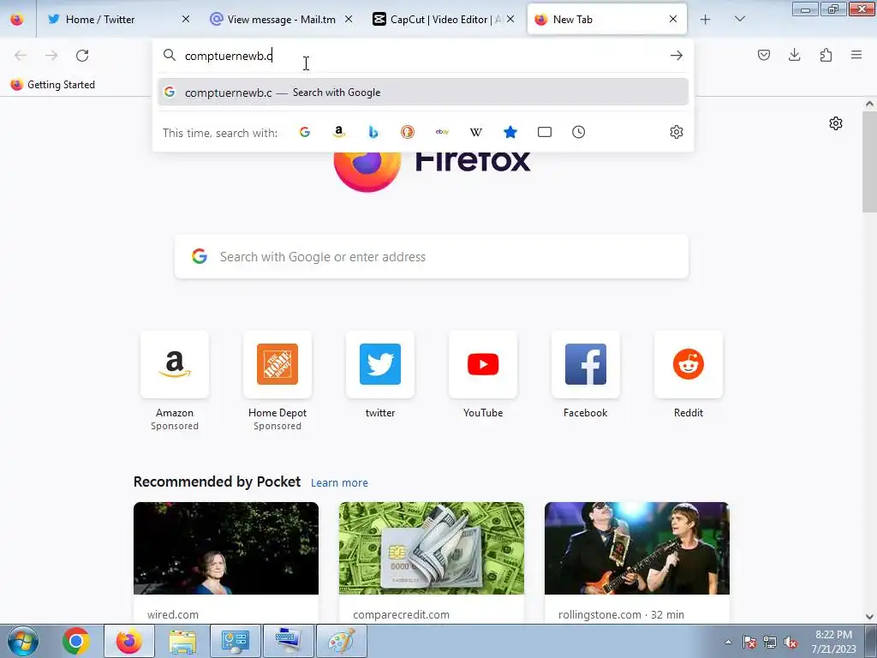
Task: Click Learn more next to Pocket
Action: point(339,483)
